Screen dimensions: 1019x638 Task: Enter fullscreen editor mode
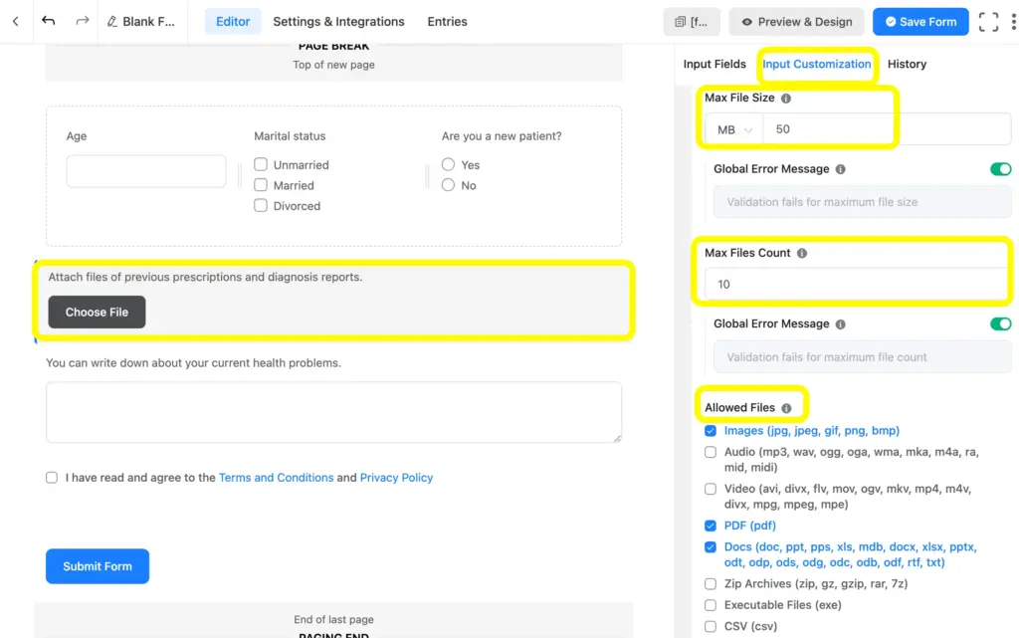987,21
